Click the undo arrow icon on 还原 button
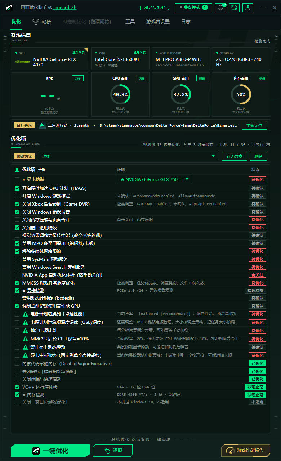281x461 pixels. click(107, 451)
